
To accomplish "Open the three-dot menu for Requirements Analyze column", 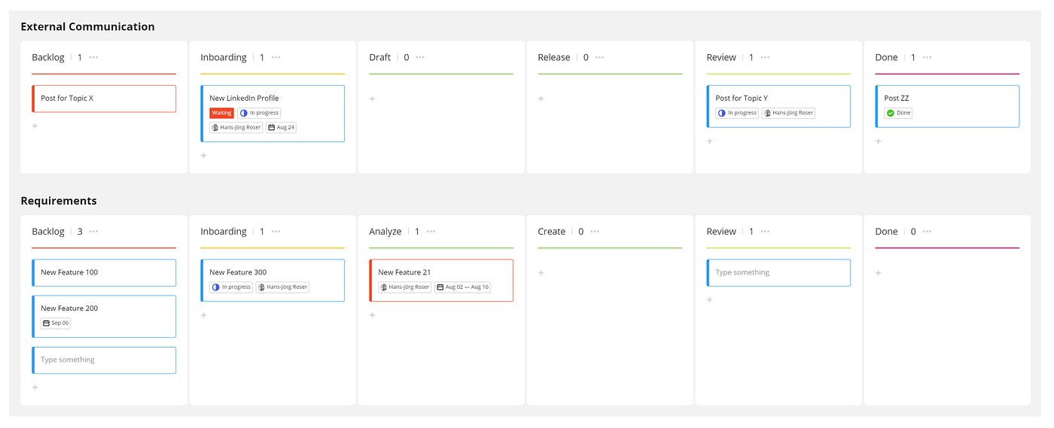I will (x=431, y=232).
